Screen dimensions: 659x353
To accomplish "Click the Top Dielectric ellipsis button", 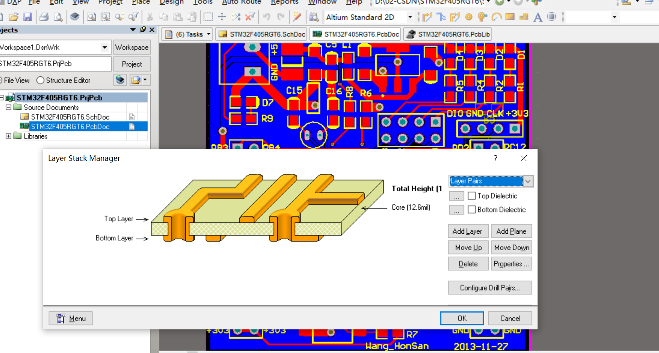I will pos(457,196).
